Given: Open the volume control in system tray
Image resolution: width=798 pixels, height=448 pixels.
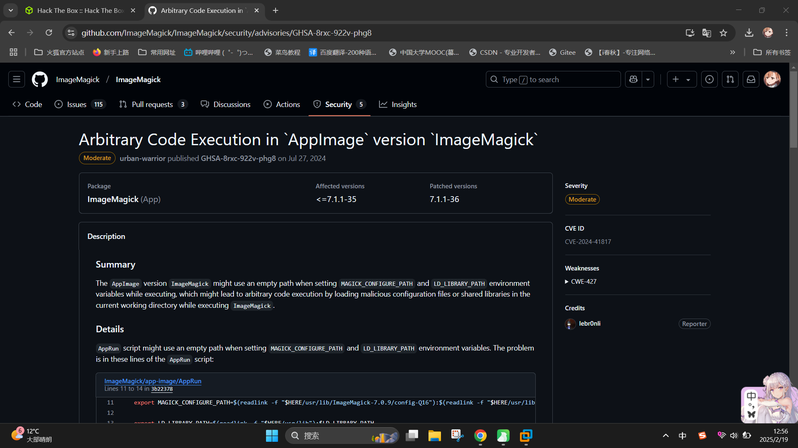Looking at the screenshot, I should click(734, 436).
